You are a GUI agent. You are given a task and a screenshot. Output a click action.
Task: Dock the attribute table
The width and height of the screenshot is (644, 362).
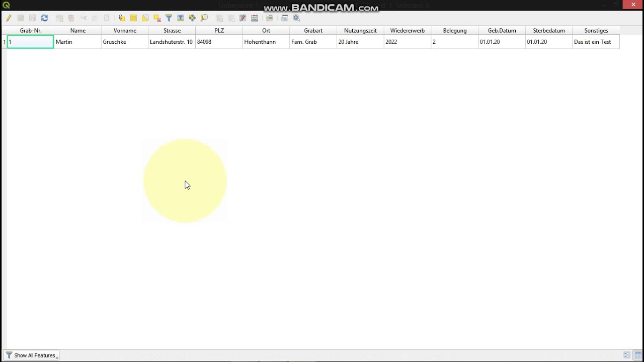pyautogui.click(x=285, y=18)
